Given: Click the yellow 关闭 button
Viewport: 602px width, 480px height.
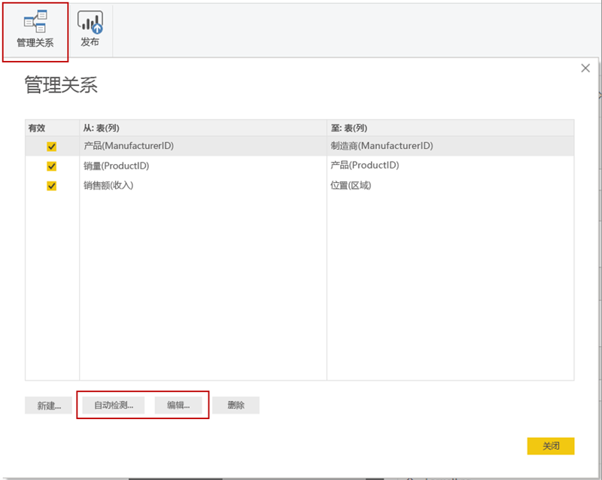Looking at the screenshot, I should 551,446.
